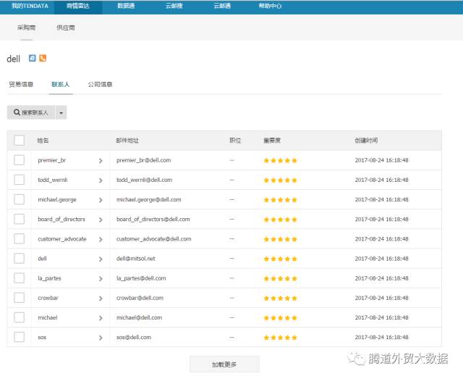Switch to 公司信息 tab
Image resolution: width=463 pixels, height=379 pixels.
pos(100,84)
